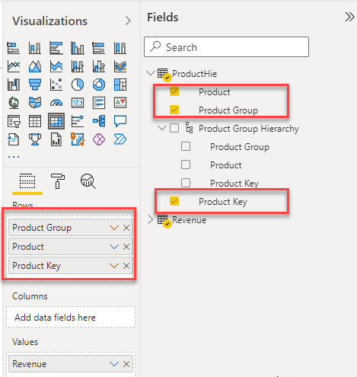This screenshot has width=357, height=377.
Task: Select the Stacked column chart visual
Action: (x=35, y=48)
